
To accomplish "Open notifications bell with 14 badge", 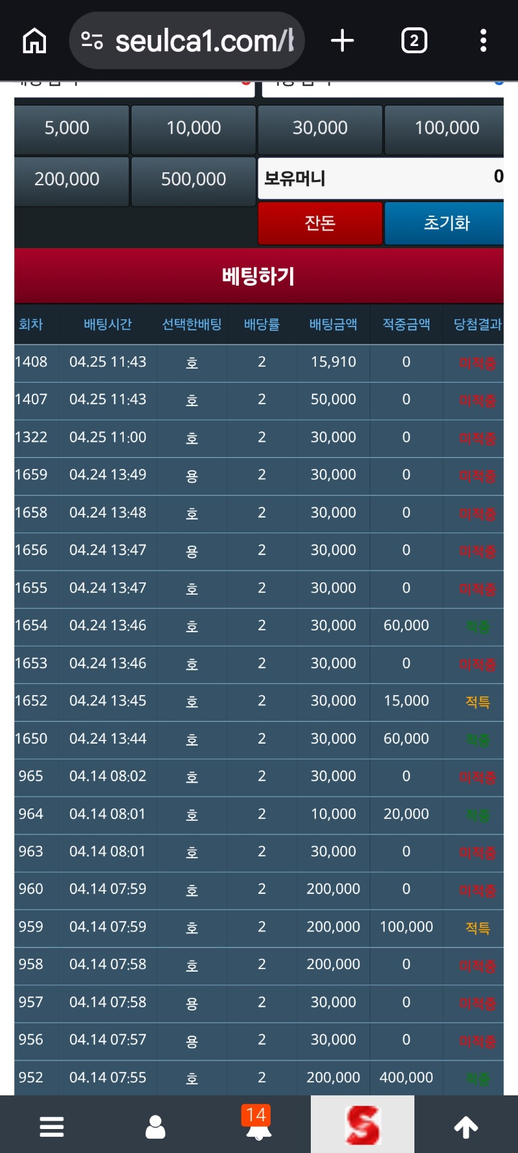I will (x=258, y=1124).
